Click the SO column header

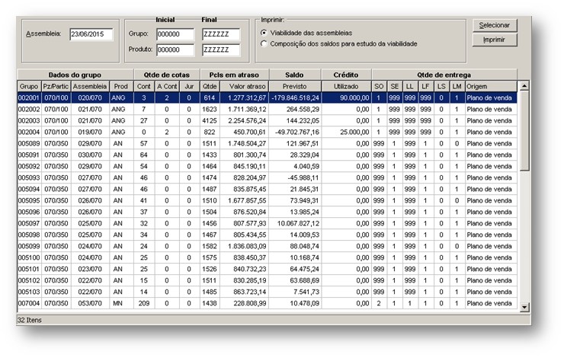tap(379, 86)
